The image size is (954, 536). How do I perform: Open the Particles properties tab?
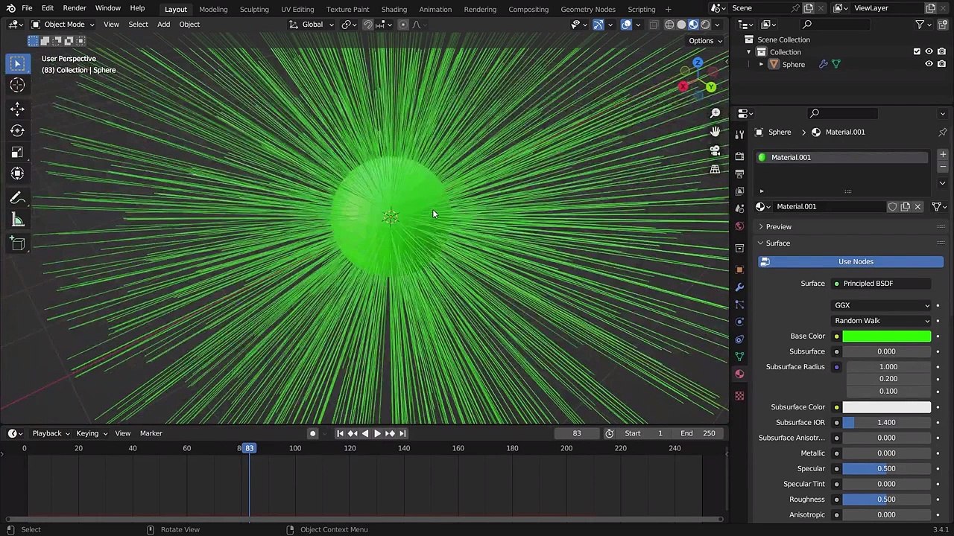click(739, 304)
